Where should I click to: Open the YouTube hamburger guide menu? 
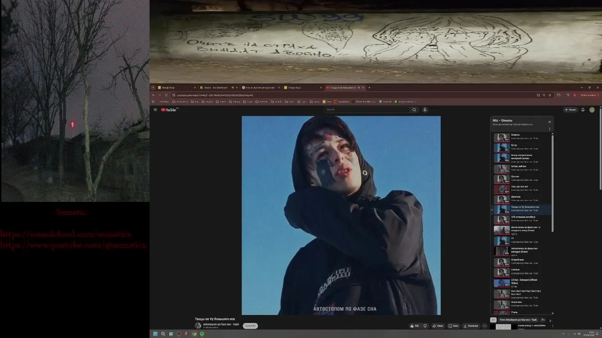pyautogui.click(x=155, y=110)
